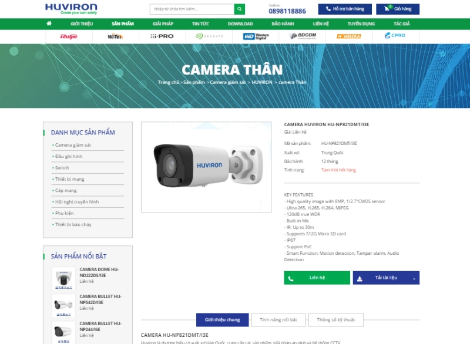The image size is (470, 344).
Task: Open Thiết bị báo cháy category
Action: (x=73, y=225)
